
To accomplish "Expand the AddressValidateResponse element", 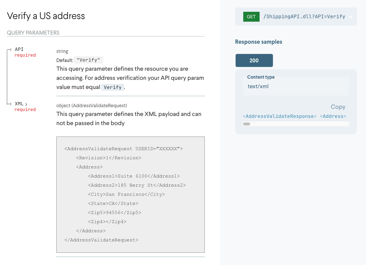I will 279,116.
